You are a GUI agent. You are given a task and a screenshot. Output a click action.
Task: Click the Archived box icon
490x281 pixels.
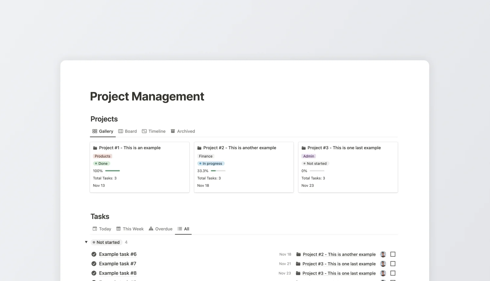pos(173,131)
